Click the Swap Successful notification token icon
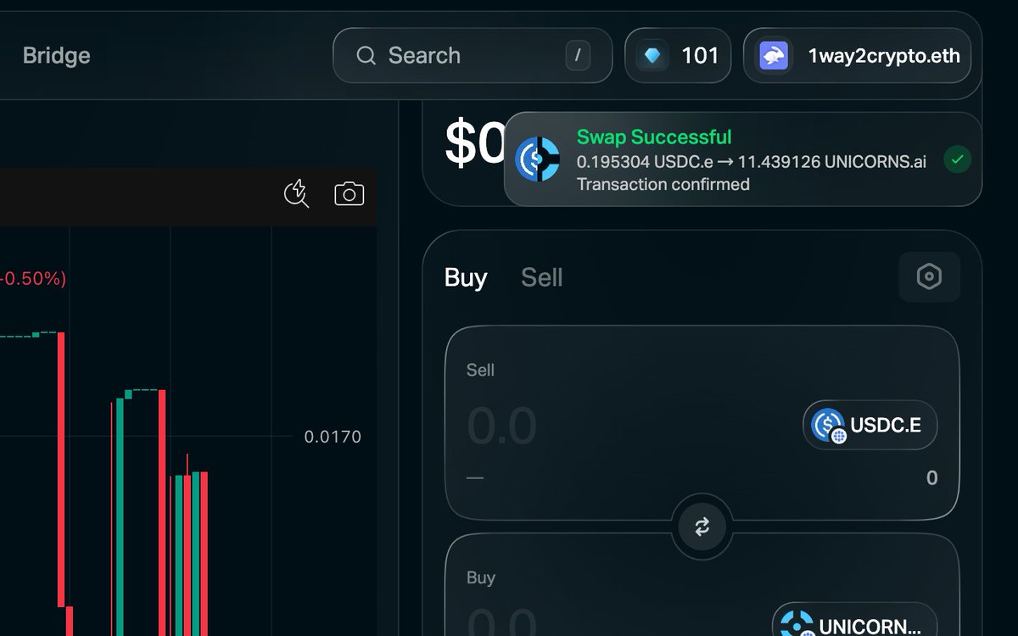The image size is (1018, 636). 538,159
